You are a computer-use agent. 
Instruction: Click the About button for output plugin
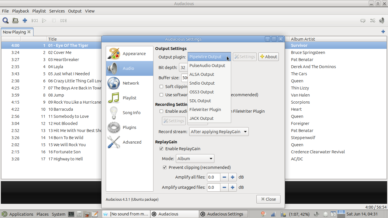pos(268,57)
